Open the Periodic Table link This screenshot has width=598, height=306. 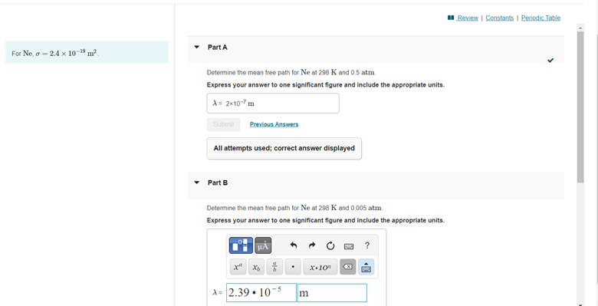pyautogui.click(x=540, y=18)
